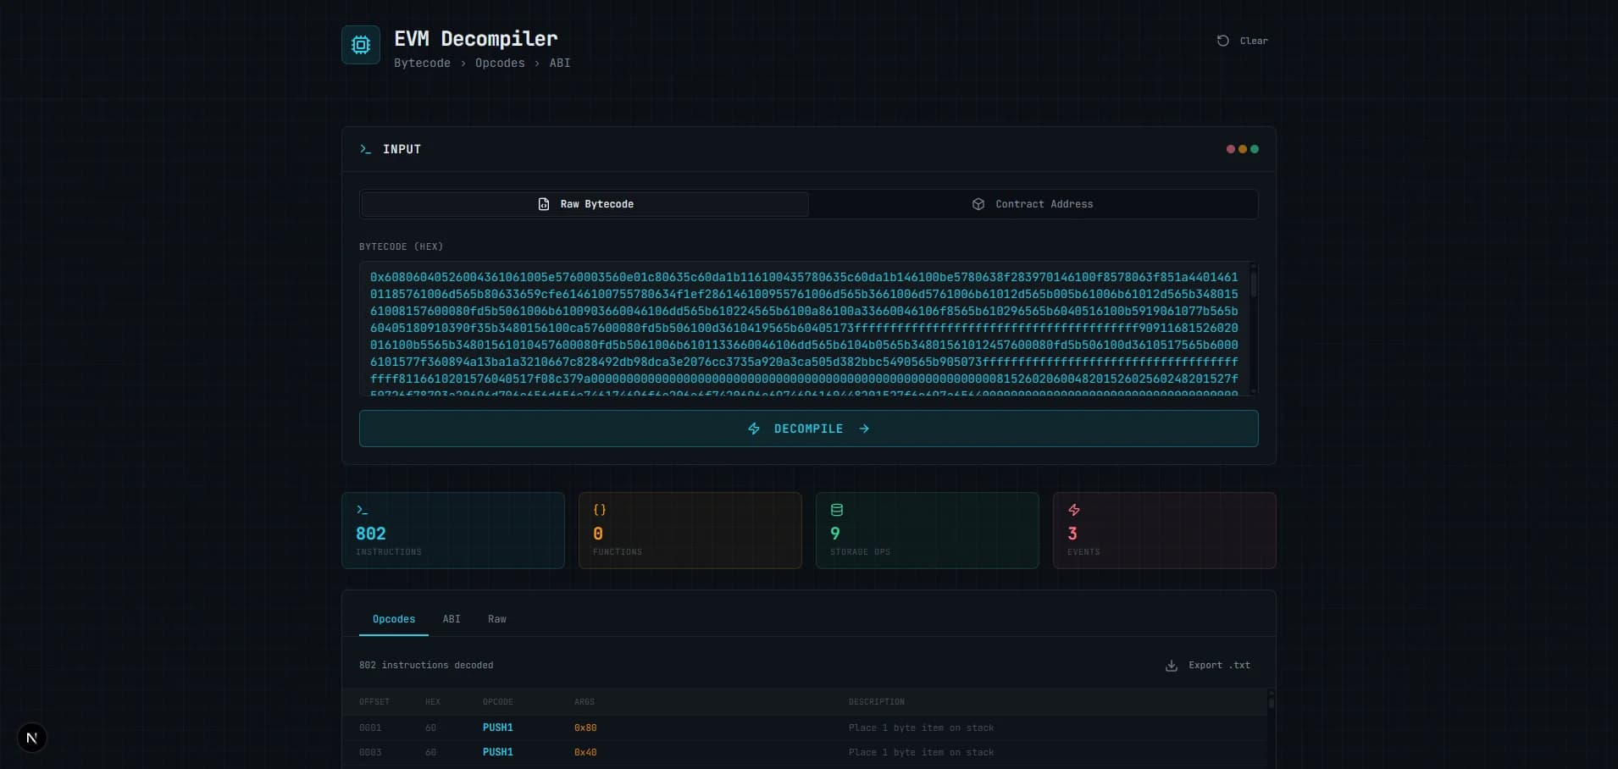Viewport: 1618px width, 769px height.
Task: Click the lightning icon on Events card
Action: [1073, 510]
